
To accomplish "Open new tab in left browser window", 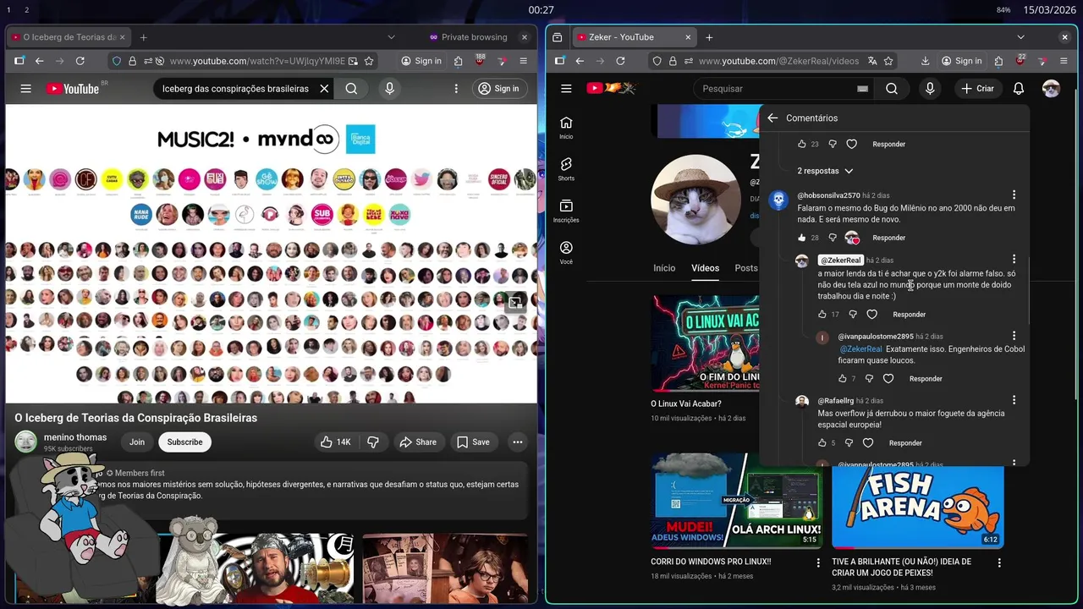I will (x=143, y=37).
